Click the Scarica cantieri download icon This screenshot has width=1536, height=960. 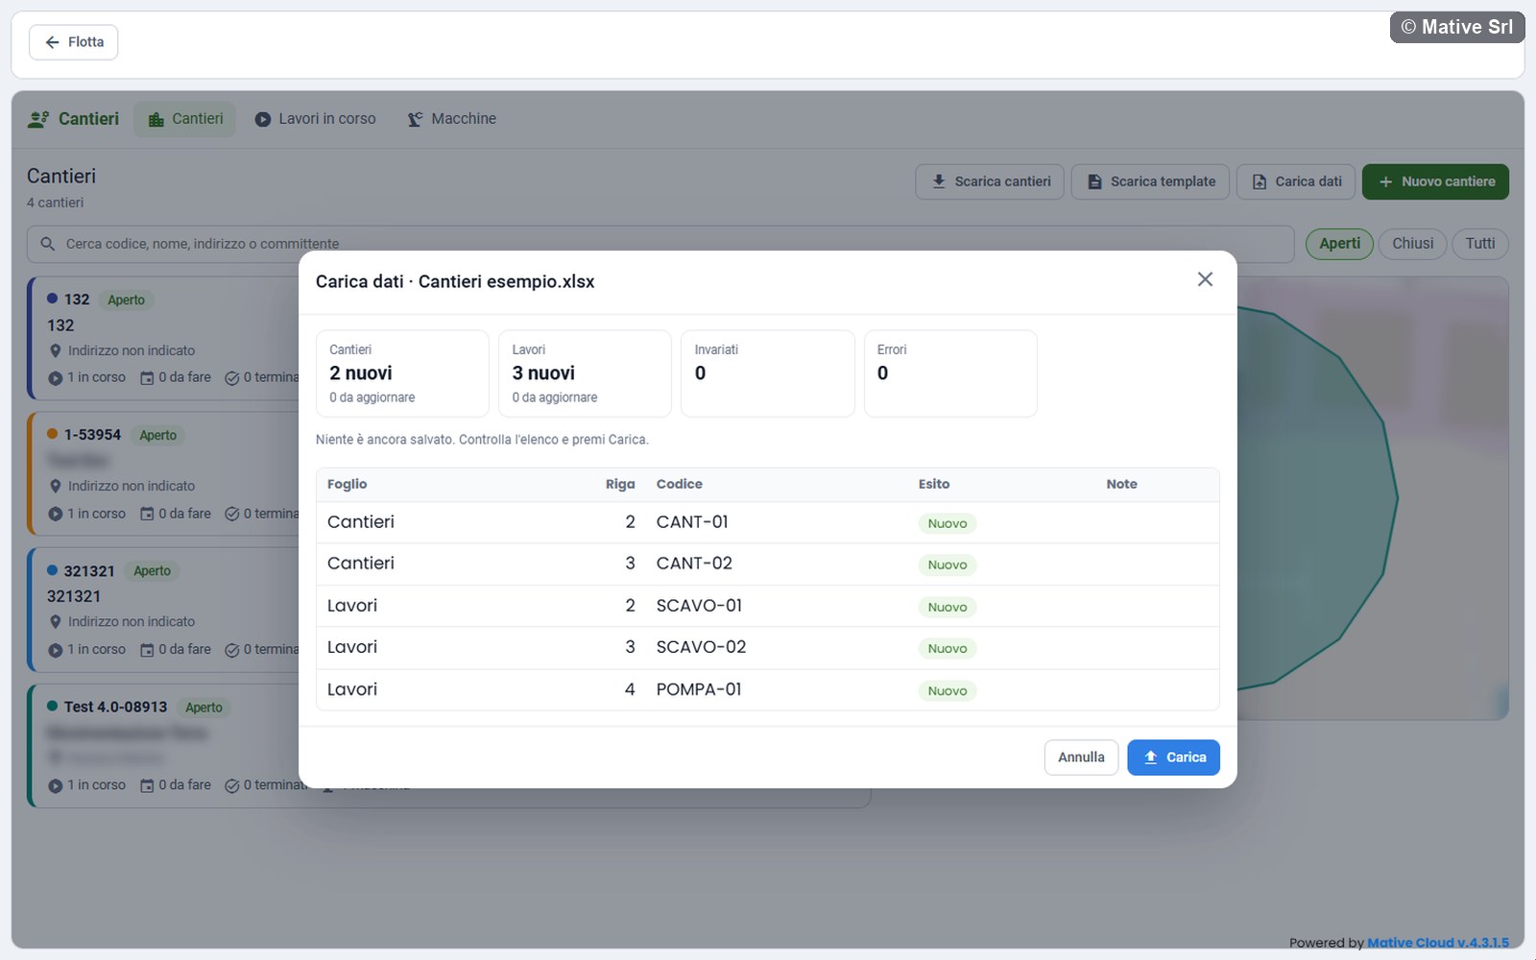938,181
